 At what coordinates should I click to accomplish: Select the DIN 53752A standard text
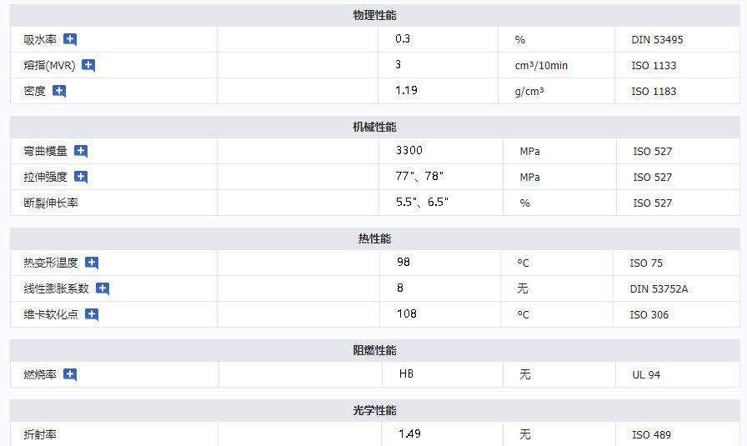click(x=659, y=288)
